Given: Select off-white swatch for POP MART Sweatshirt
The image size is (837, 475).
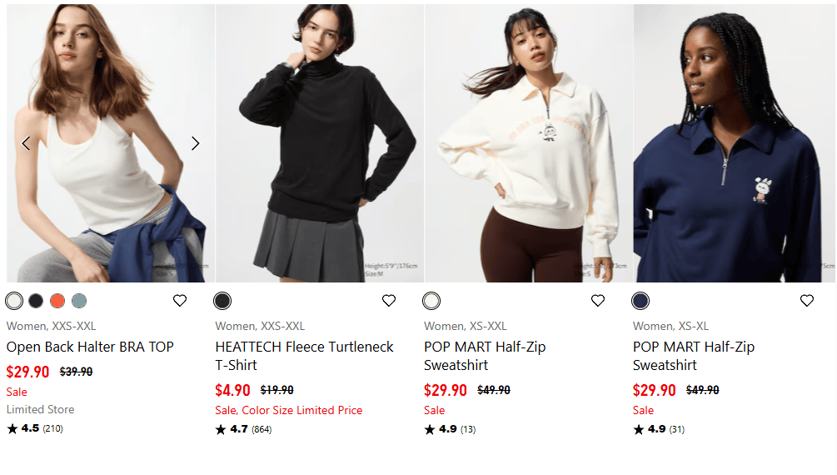Looking at the screenshot, I should (x=431, y=301).
